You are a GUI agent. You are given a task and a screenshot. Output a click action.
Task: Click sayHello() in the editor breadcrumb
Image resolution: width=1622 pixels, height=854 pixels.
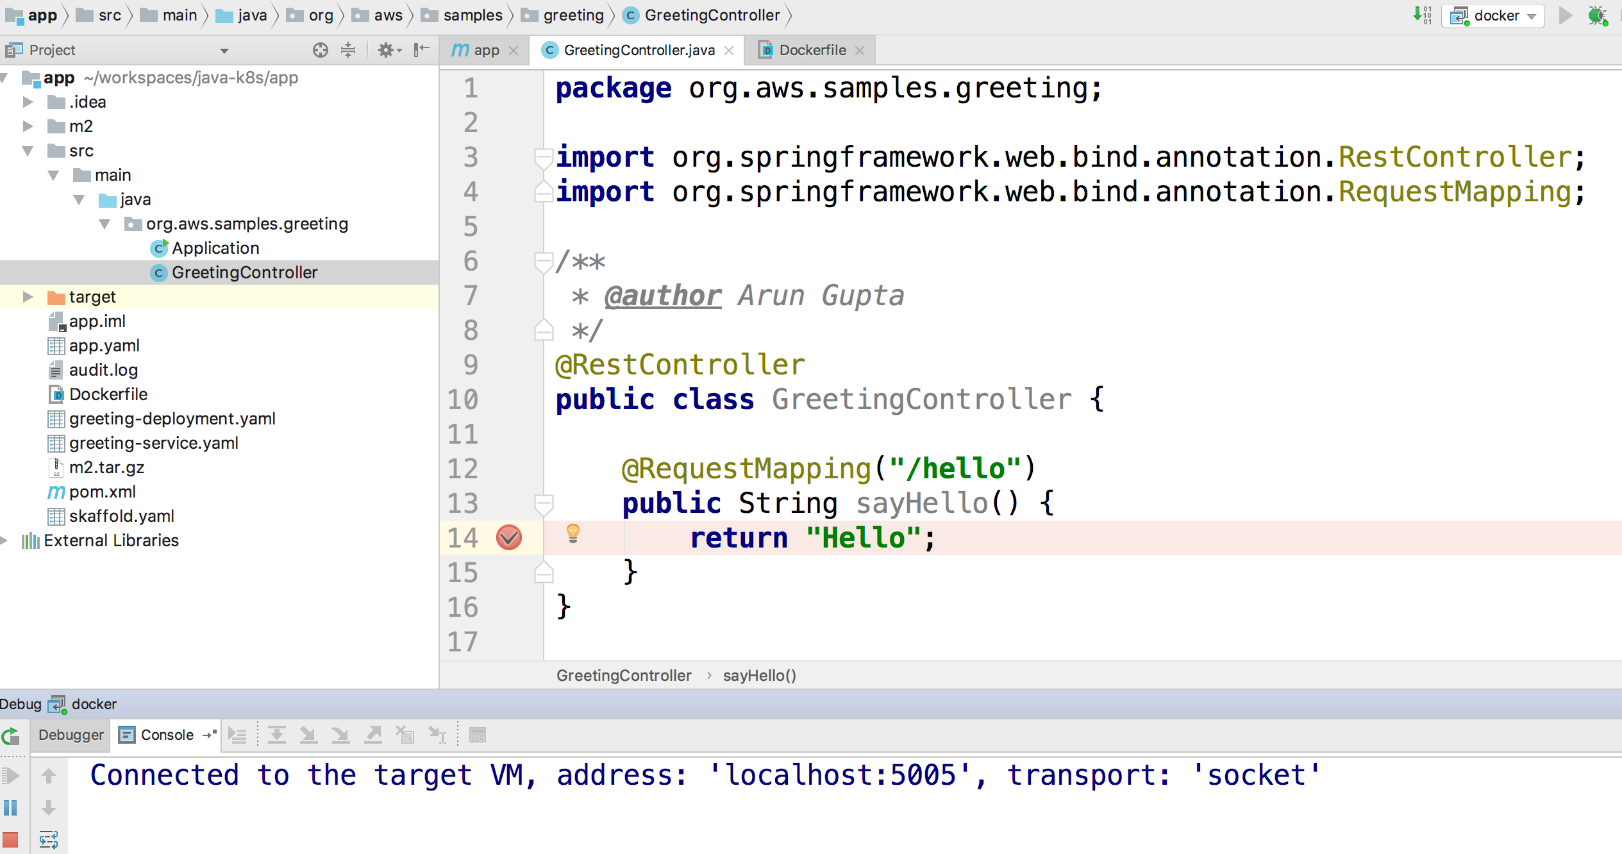tap(759, 675)
